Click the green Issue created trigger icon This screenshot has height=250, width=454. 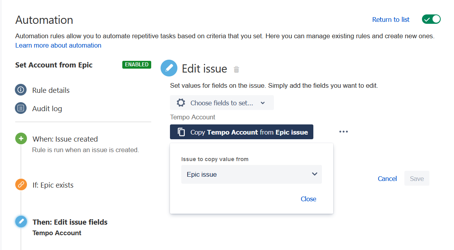pyautogui.click(x=21, y=139)
